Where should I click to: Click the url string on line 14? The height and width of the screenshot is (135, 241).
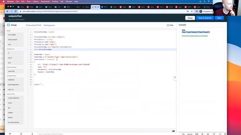66,64
